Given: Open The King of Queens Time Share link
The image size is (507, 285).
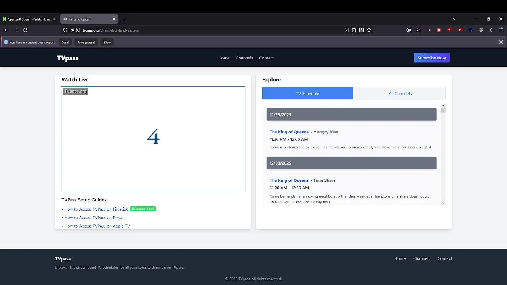Looking at the screenshot, I should tap(289, 180).
